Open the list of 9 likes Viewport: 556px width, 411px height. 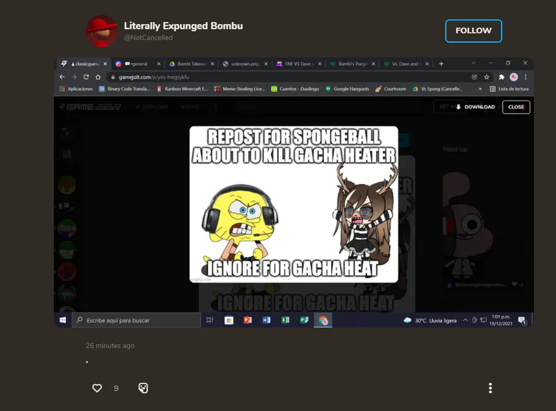116,388
